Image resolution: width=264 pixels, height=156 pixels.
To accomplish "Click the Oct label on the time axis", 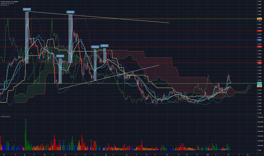I will (x=146, y=155).
